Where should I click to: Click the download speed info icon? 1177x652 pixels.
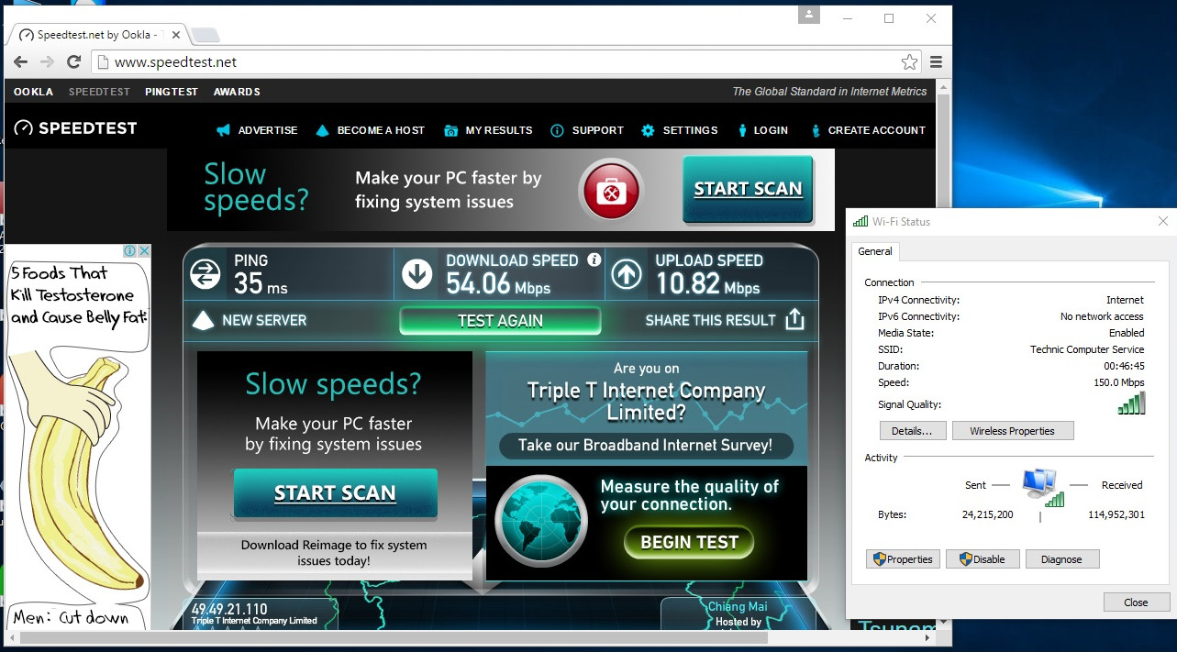click(594, 260)
